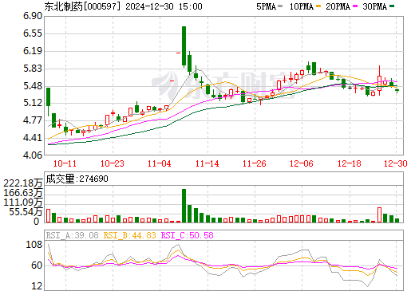Click the 5PMA legend label
This screenshot has width=415, height=291.
click(x=266, y=6)
